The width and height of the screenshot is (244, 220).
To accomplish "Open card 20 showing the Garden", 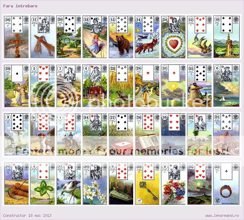I will (x=69, y=37).
